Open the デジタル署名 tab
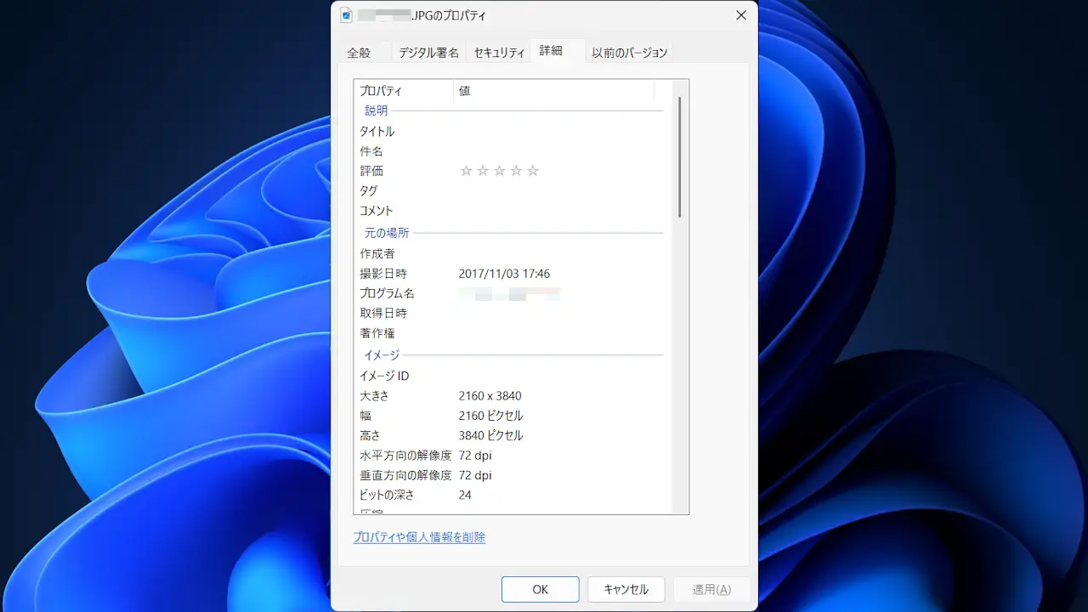The image size is (1088, 612). 428,53
